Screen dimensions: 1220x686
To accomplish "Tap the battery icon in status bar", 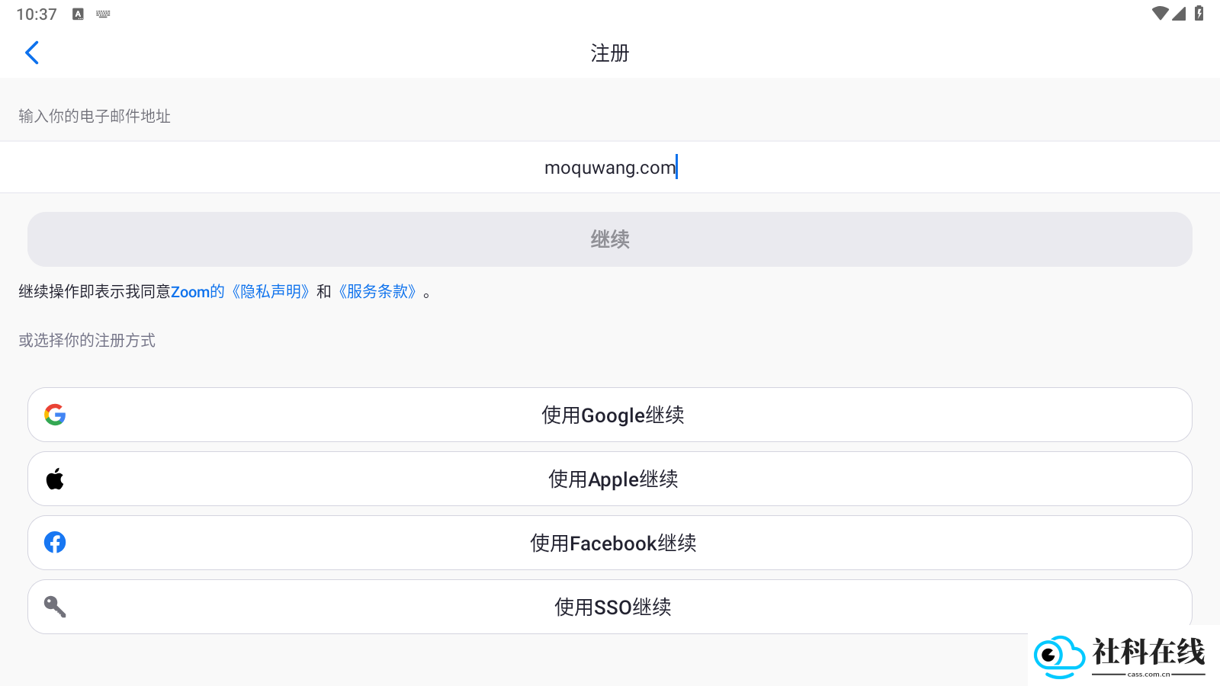I will tap(1199, 13).
